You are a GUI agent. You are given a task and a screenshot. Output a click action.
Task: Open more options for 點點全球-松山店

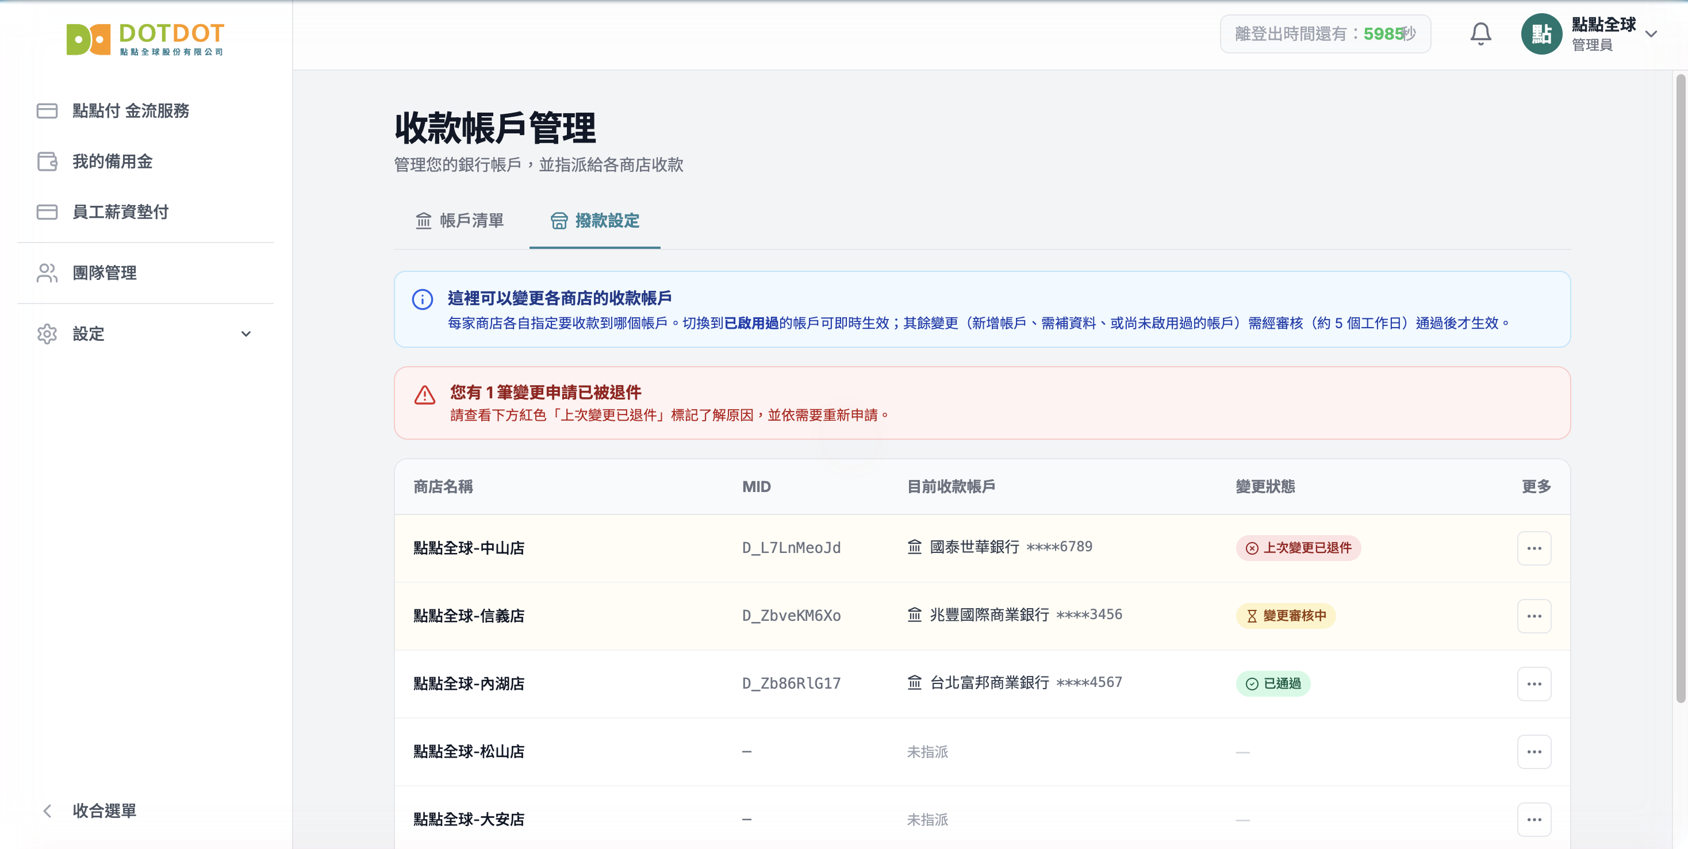click(x=1534, y=752)
